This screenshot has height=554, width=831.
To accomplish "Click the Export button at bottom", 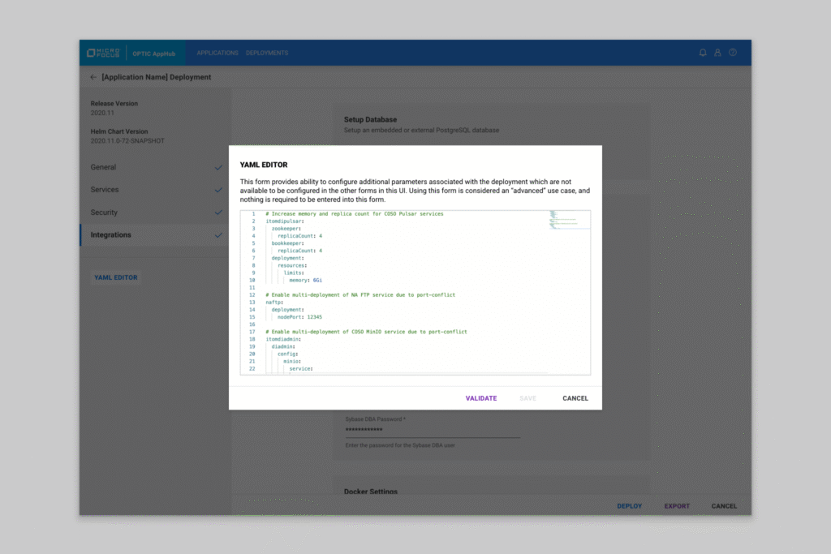I will click(x=677, y=506).
